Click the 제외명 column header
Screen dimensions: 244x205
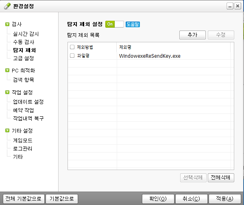click(125, 47)
